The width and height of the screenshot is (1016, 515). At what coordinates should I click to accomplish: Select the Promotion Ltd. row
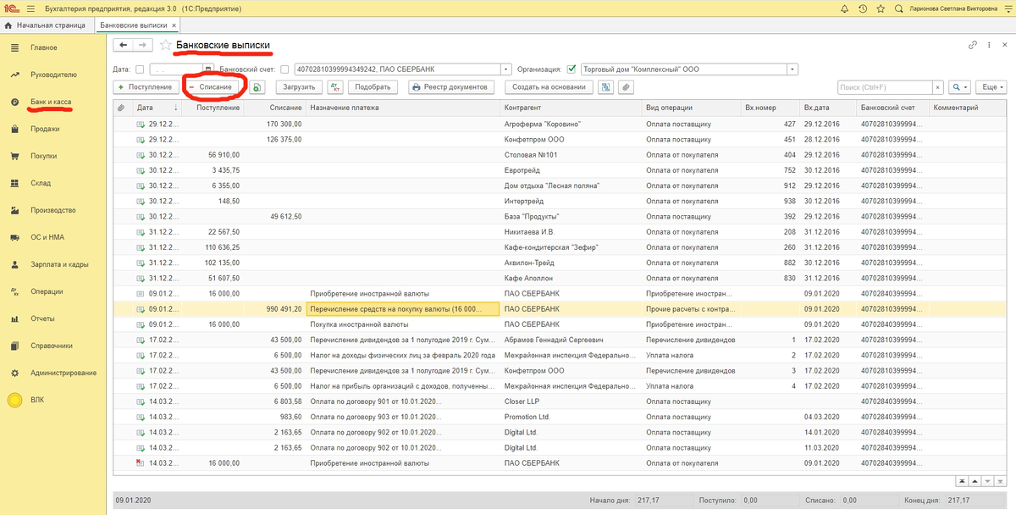tap(560, 417)
